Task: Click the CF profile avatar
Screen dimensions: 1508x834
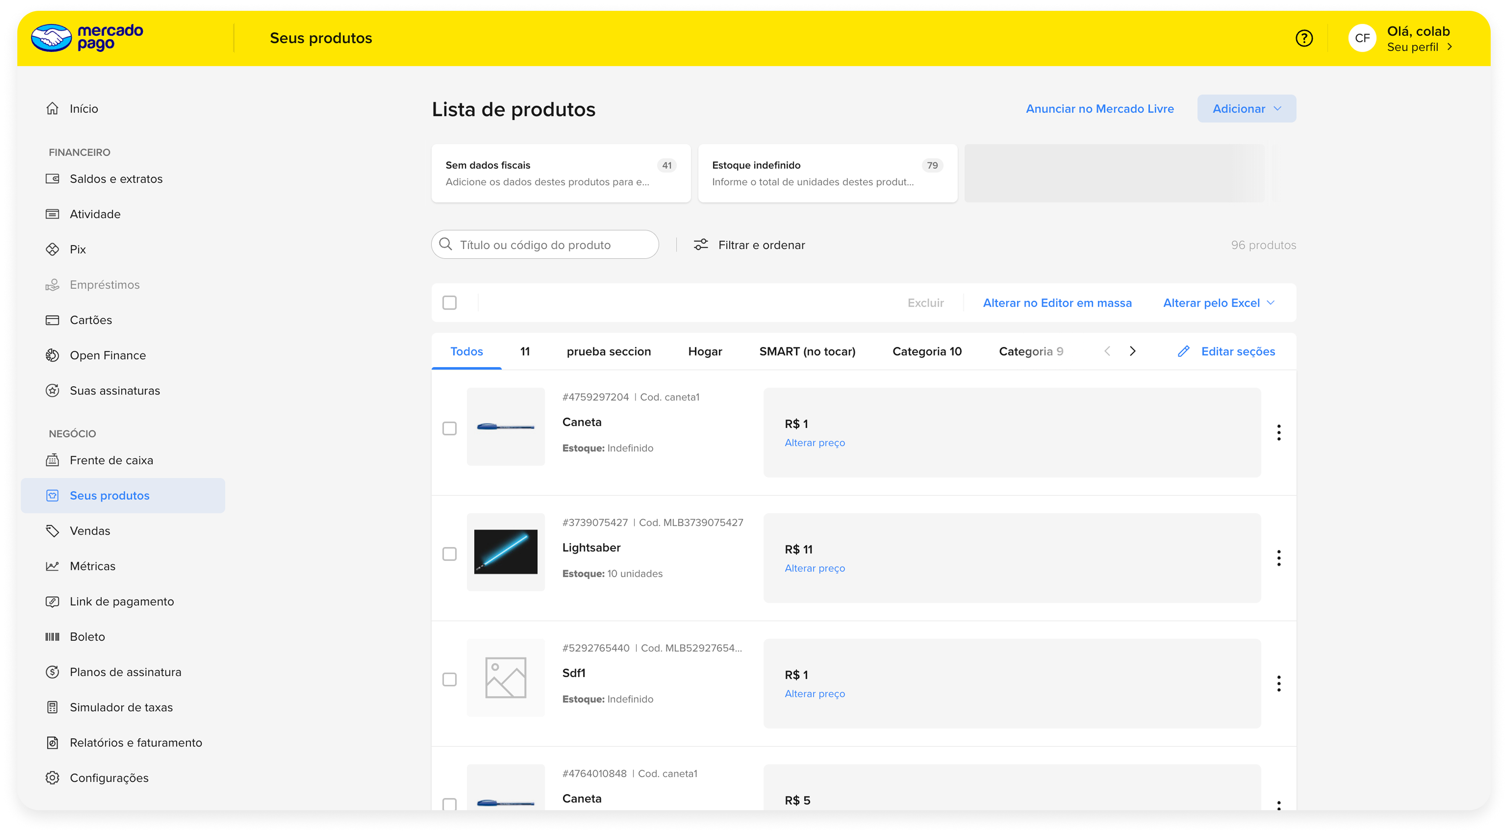Action: pyautogui.click(x=1362, y=38)
